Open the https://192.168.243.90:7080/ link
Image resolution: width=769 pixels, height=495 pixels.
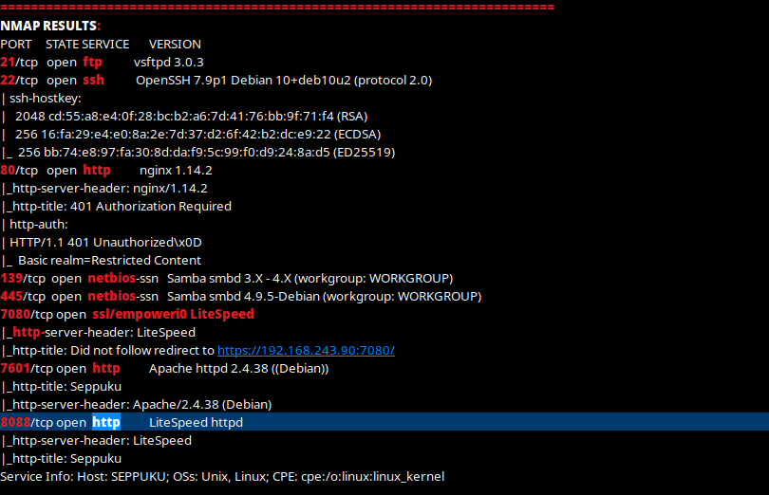pos(306,350)
